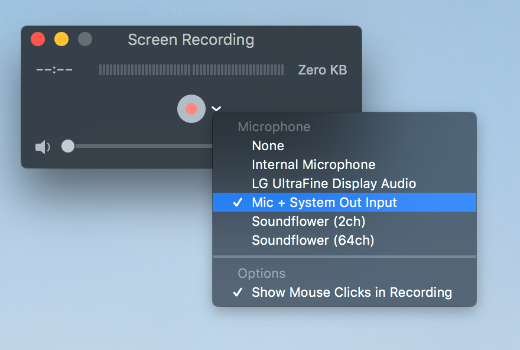This screenshot has width=520, height=350.
Task: Click the Screen Recording window title
Action: click(191, 40)
